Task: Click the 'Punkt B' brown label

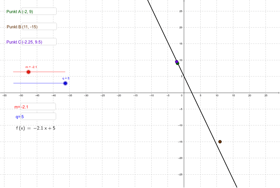Action: pyautogui.click(x=14, y=27)
